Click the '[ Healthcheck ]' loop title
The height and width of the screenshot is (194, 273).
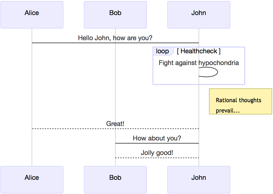coord(199,51)
